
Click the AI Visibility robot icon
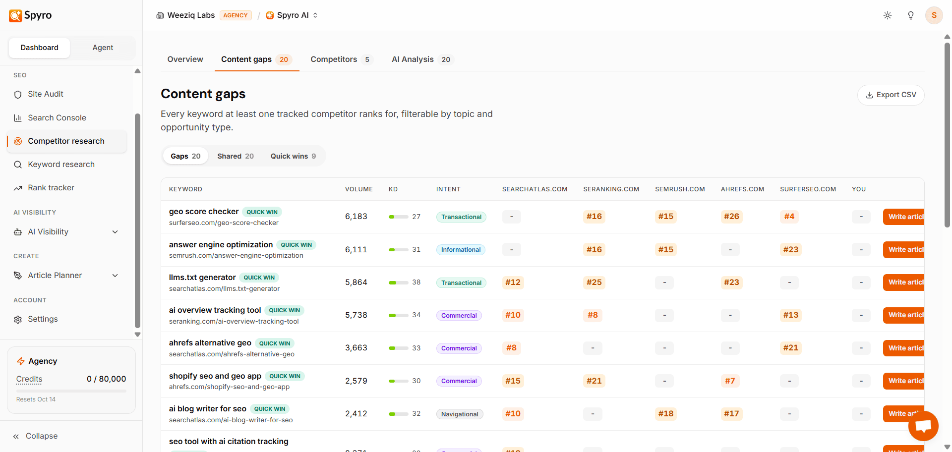[x=18, y=232]
